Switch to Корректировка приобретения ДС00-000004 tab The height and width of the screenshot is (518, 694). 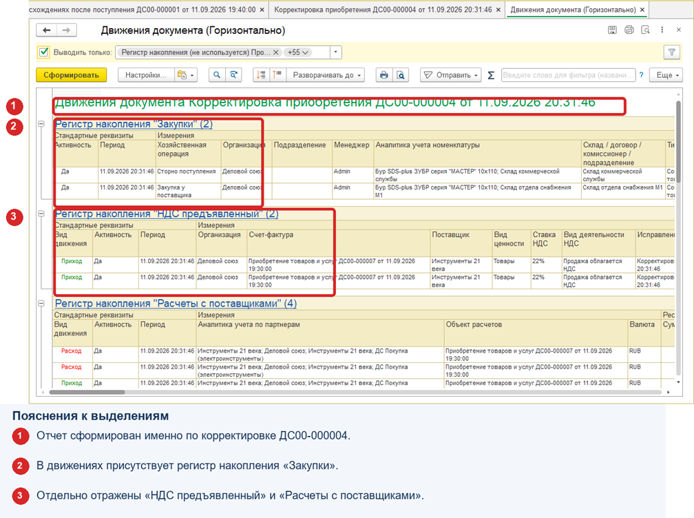pos(383,10)
